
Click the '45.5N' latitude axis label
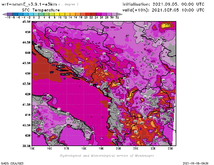tap(26, 22)
